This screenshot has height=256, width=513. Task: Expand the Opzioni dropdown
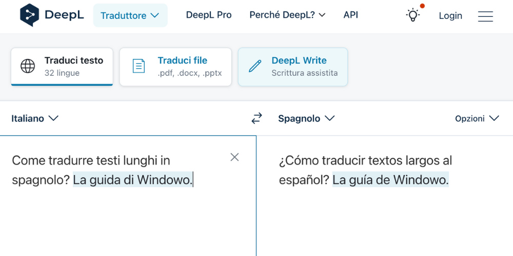(x=477, y=118)
